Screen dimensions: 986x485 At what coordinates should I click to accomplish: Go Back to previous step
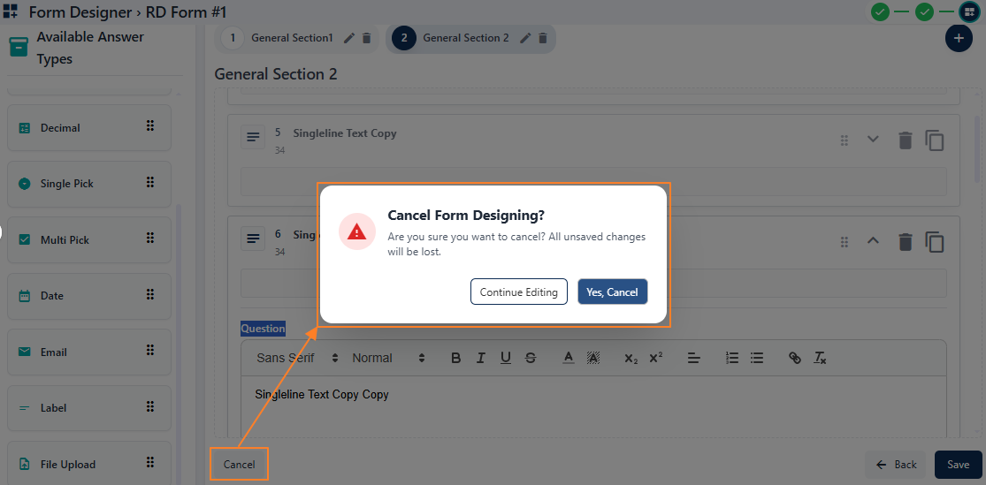coord(896,465)
